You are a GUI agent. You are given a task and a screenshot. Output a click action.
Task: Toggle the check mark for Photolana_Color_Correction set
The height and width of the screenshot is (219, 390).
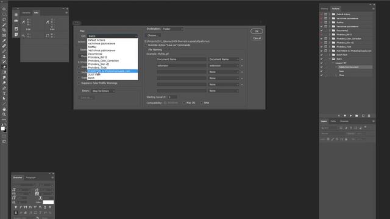(x=321, y=39)
